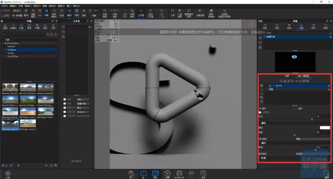Open the Blend Mode (混合模式) dropdown

point(313,139)
